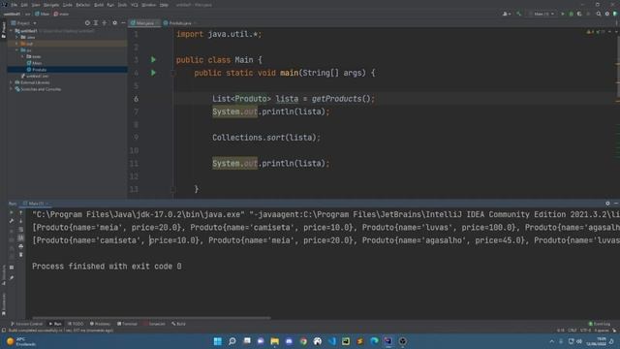Open Problems tool window
620x349 pixels.
[x=100, y=324]
